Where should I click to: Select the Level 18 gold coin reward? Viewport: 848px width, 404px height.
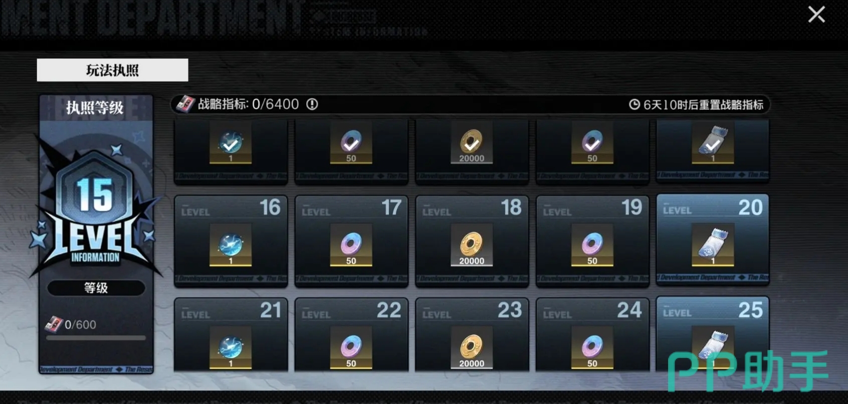472,244
